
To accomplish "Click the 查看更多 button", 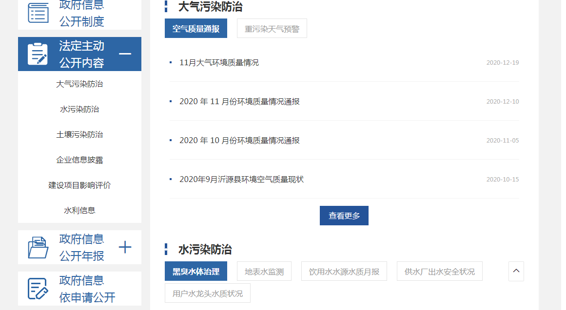I will (344, 216).
